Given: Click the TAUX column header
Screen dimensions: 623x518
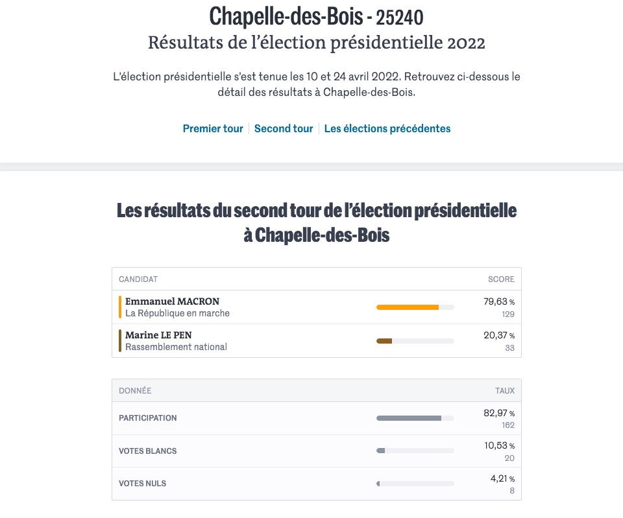Looking at the screenshot, I should (x=505, y=390).
